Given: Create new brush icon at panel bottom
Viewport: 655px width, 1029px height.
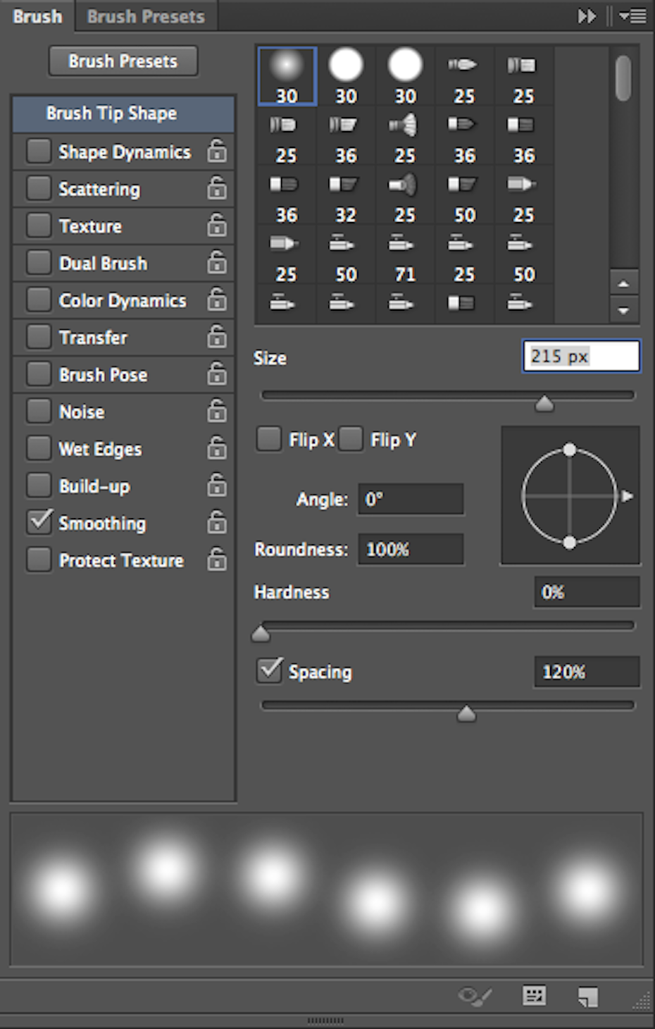Looking at the screenshot, I should tap(588, 996).
